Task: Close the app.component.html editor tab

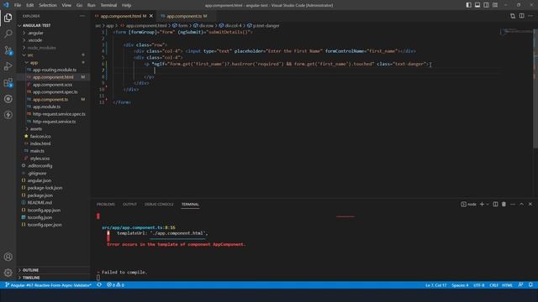Action: click(151, 16)
